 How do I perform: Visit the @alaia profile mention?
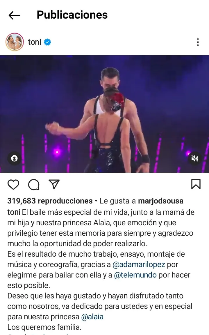[92, 317]
